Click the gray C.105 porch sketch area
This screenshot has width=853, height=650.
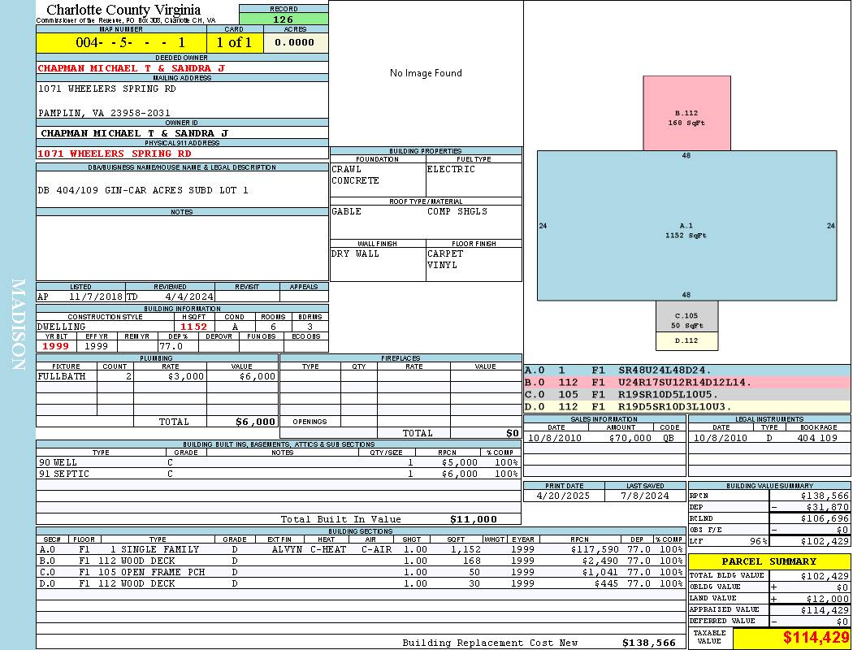tap(686, 316)
